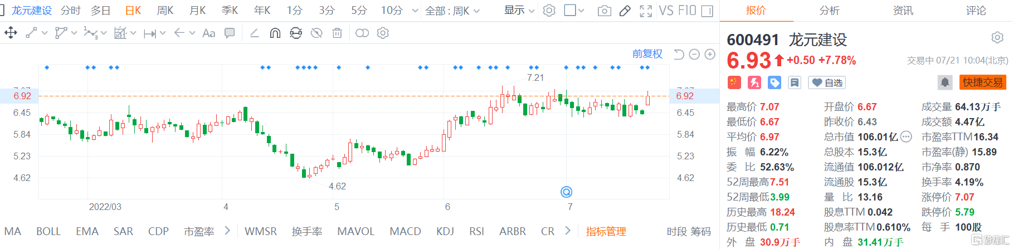Select the 月K monthly candlestick tab
Image resolution: width=1013 pixels, height=249 pixels.
click(198, 11)
